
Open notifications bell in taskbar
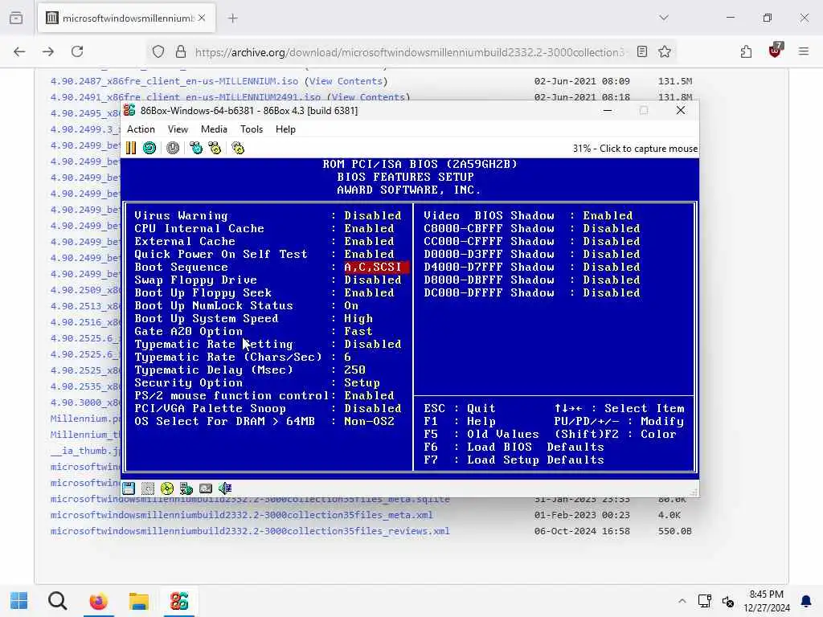[805, 601]
